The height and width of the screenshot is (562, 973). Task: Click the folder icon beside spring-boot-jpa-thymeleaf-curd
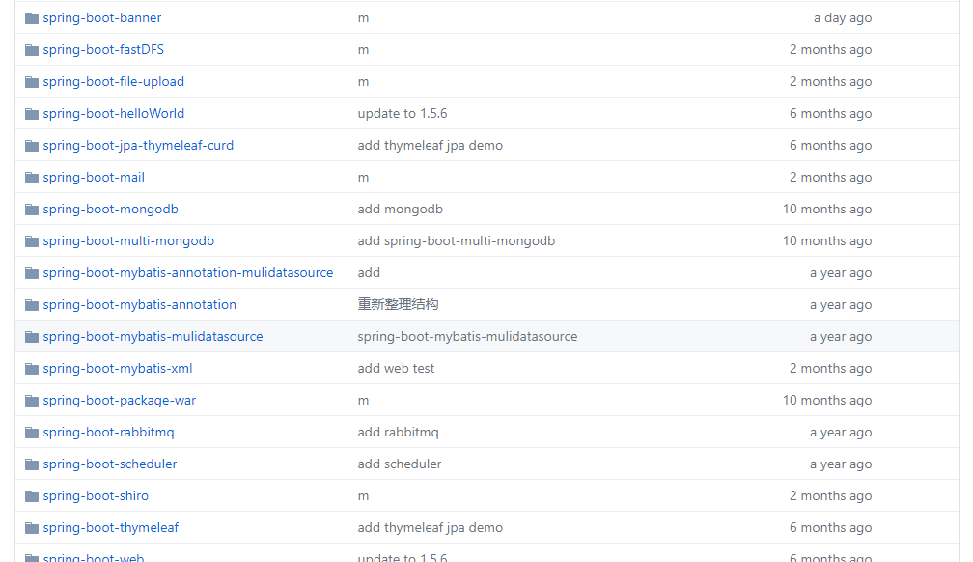tap(32, 146)
